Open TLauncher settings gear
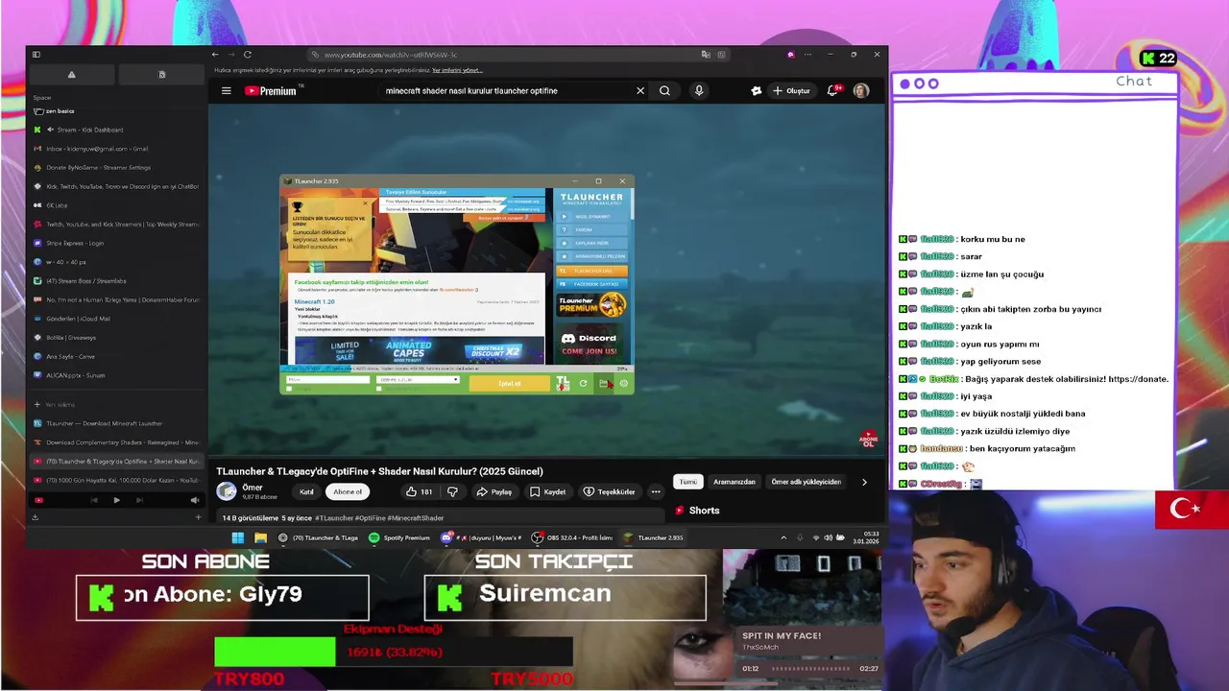Screen dimensions: 1229x691 point(623,384)
